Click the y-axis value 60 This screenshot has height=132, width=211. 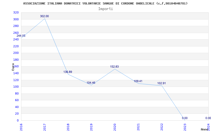(17, 100)
